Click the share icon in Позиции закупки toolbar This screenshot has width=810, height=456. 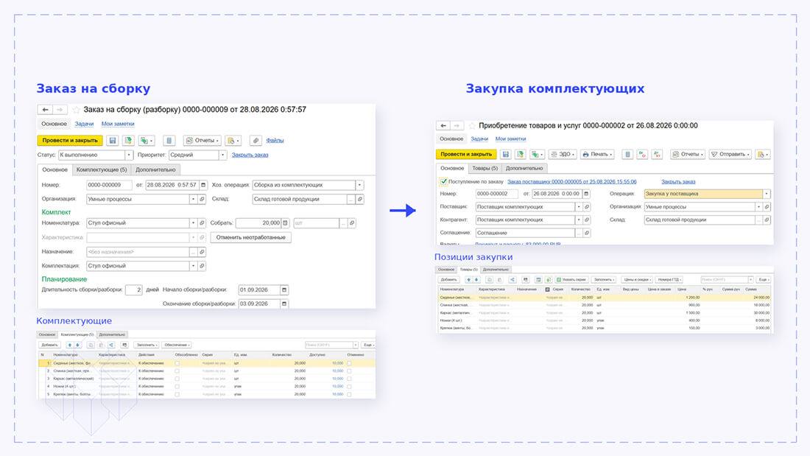(512, 280)
